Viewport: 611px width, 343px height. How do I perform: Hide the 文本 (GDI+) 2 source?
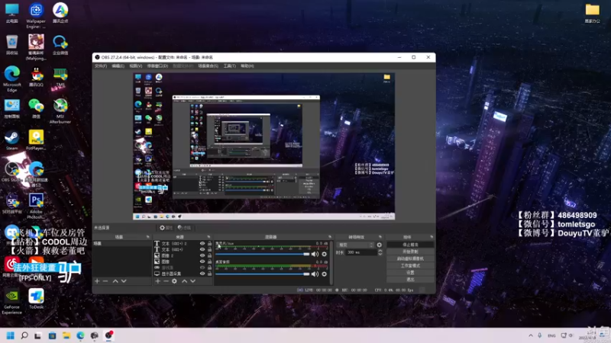tap(202, 243)
